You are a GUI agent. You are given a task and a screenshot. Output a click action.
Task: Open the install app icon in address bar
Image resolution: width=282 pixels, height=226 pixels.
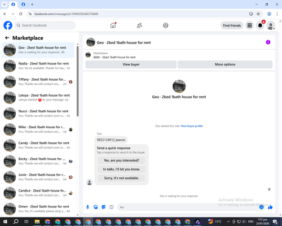(x=251, y=14)
